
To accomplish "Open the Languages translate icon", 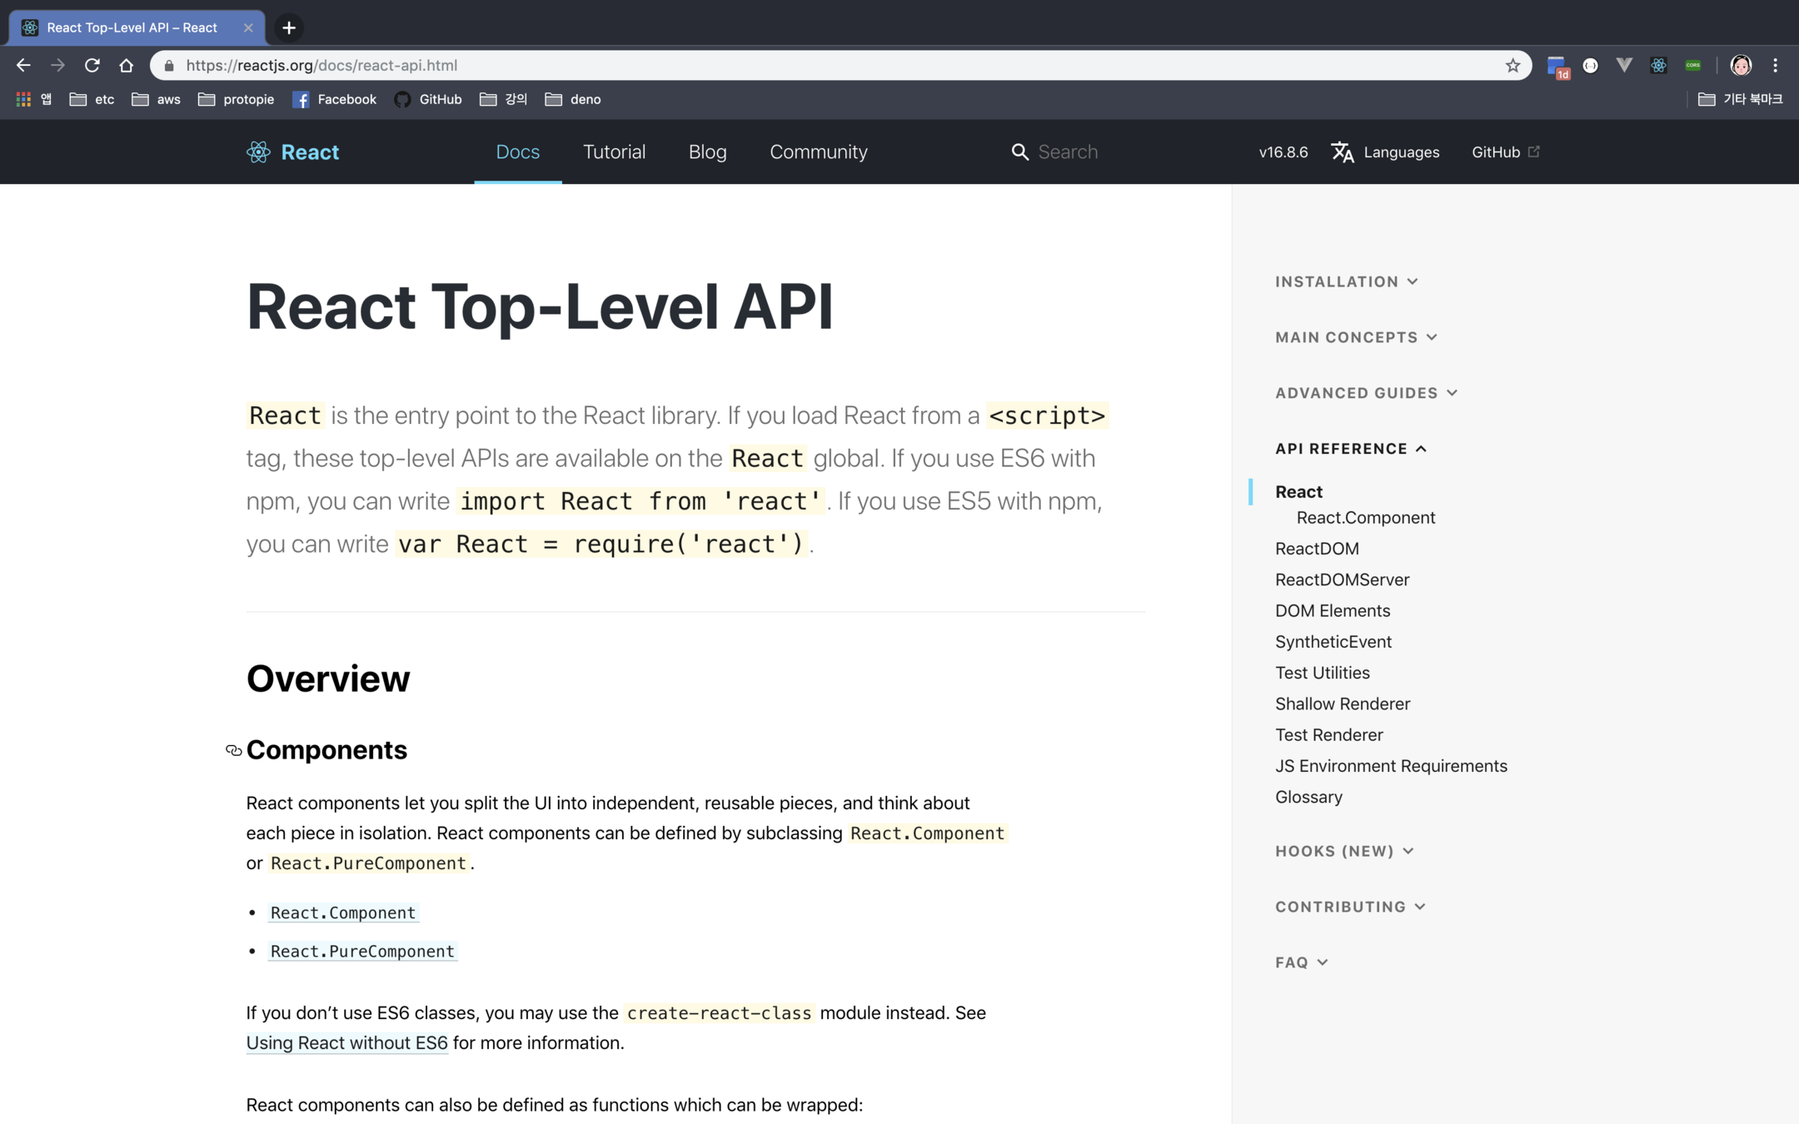I will 1342,152.
